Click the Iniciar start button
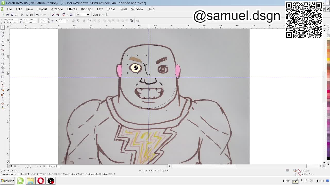Viewport: 330px width, 185px height. [7, 181]
